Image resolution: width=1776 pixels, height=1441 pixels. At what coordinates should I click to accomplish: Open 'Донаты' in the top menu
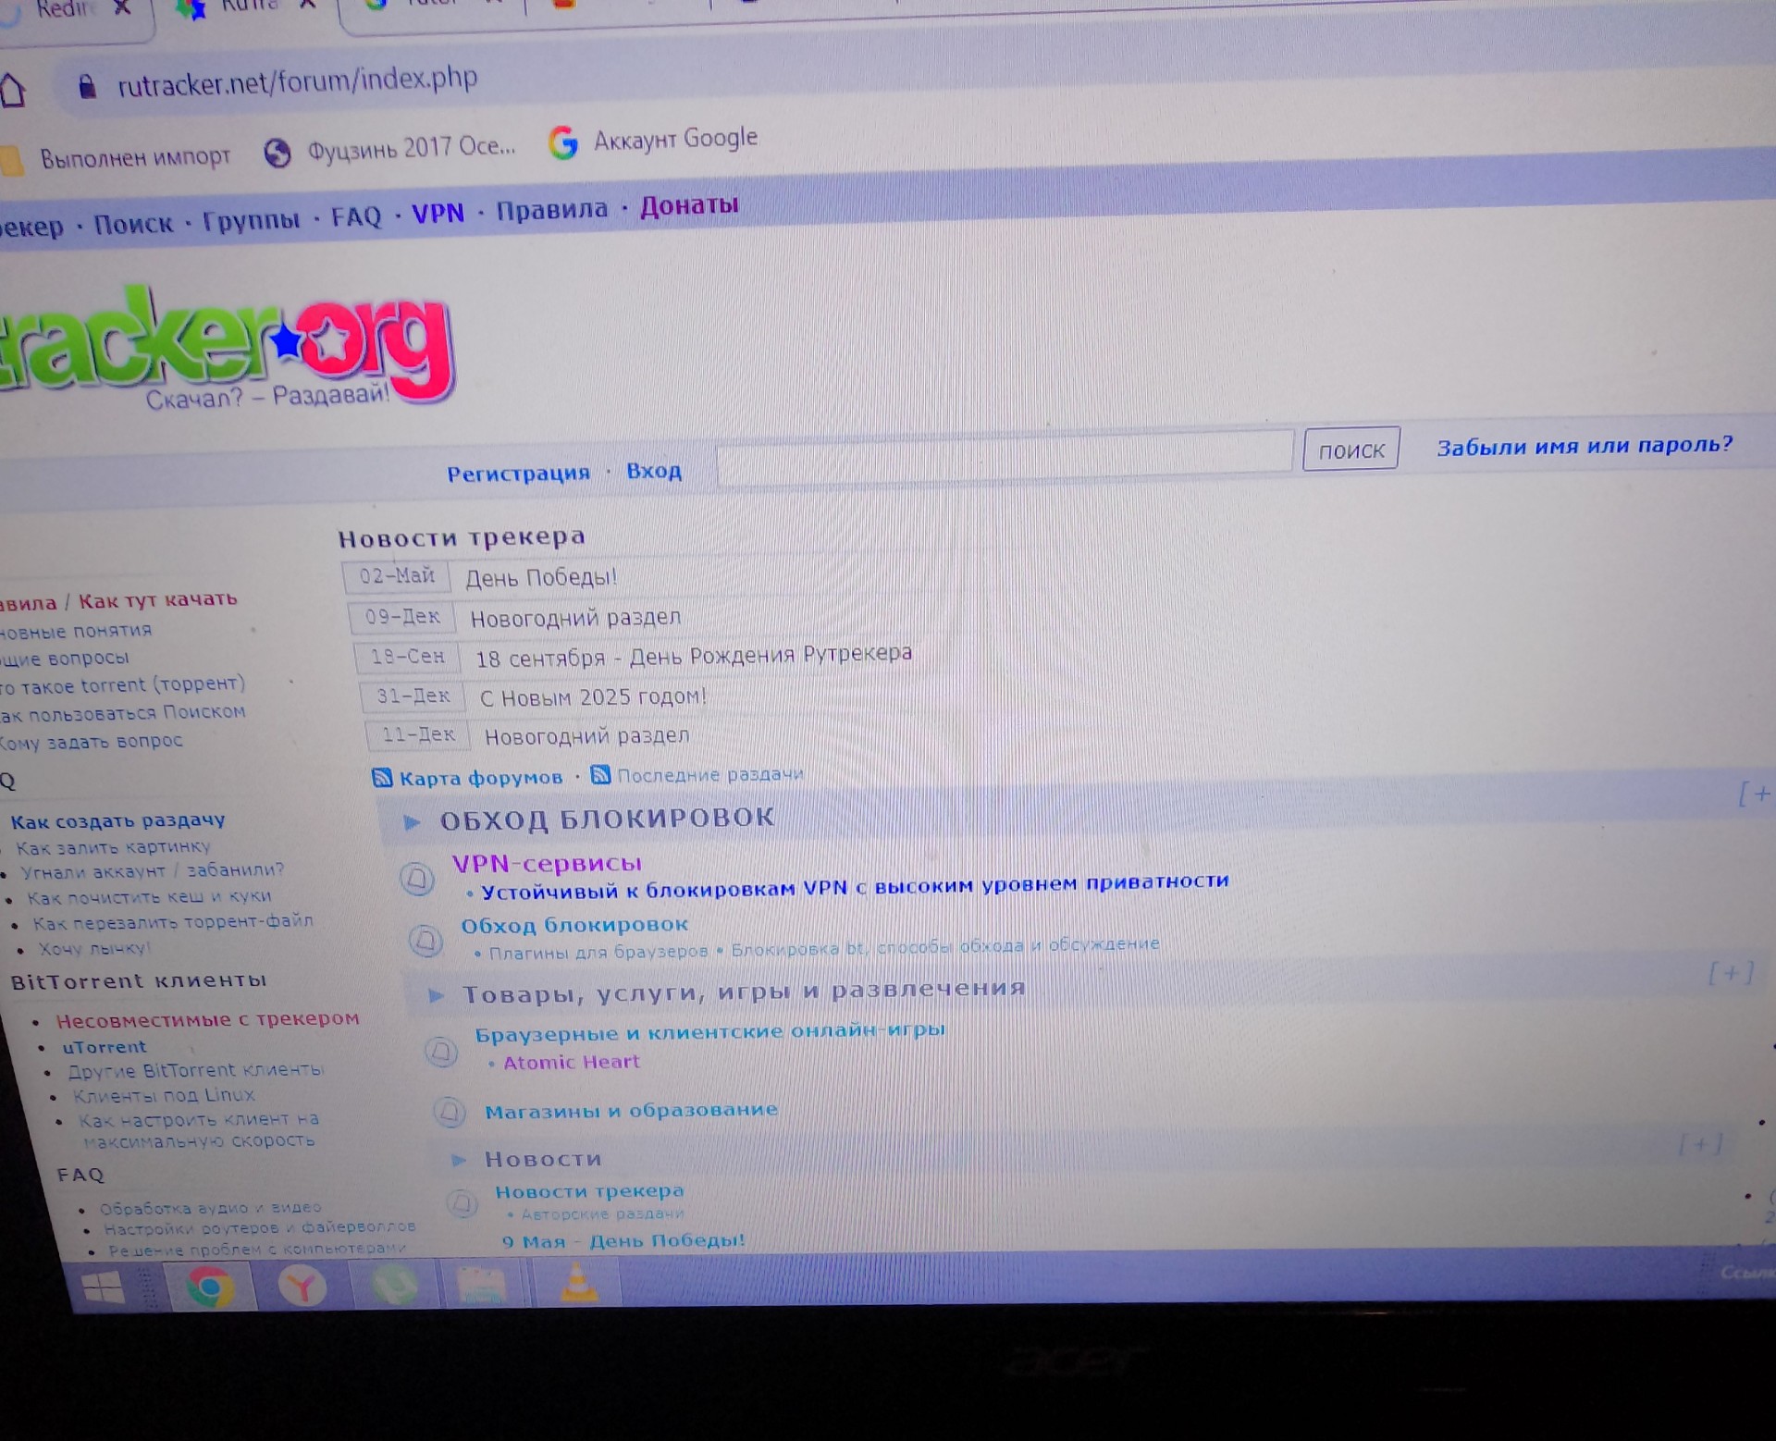[x=689, y=204]
